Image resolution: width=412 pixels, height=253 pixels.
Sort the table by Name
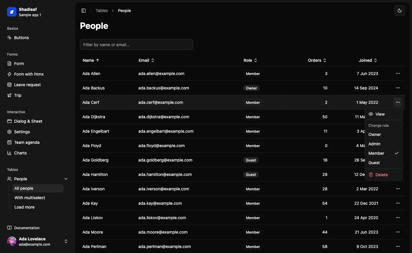coord(91,60)
